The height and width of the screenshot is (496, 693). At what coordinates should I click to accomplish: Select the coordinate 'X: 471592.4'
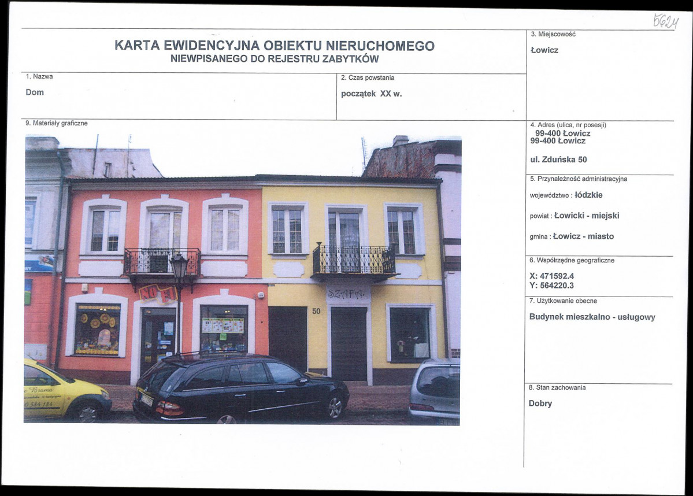click(x=551, y=276)
